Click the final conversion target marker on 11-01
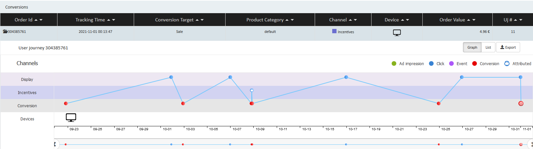Viewport: 533px width, 149px height. [x=521, y=104]
